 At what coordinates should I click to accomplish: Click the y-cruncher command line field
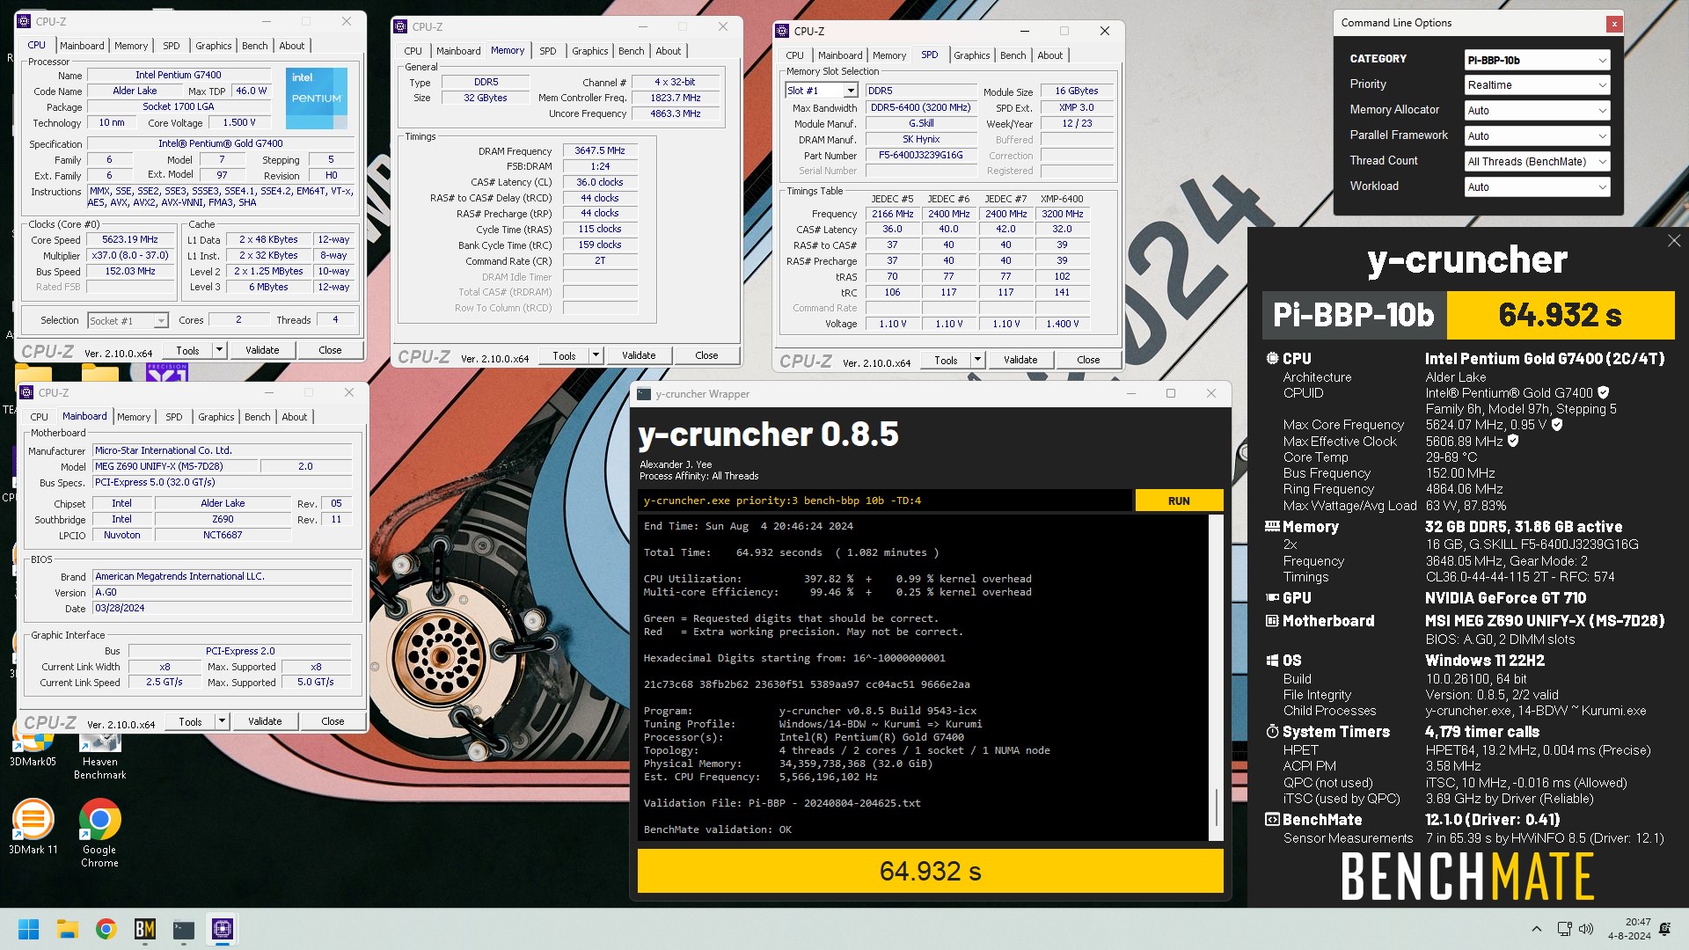point(885,501)
